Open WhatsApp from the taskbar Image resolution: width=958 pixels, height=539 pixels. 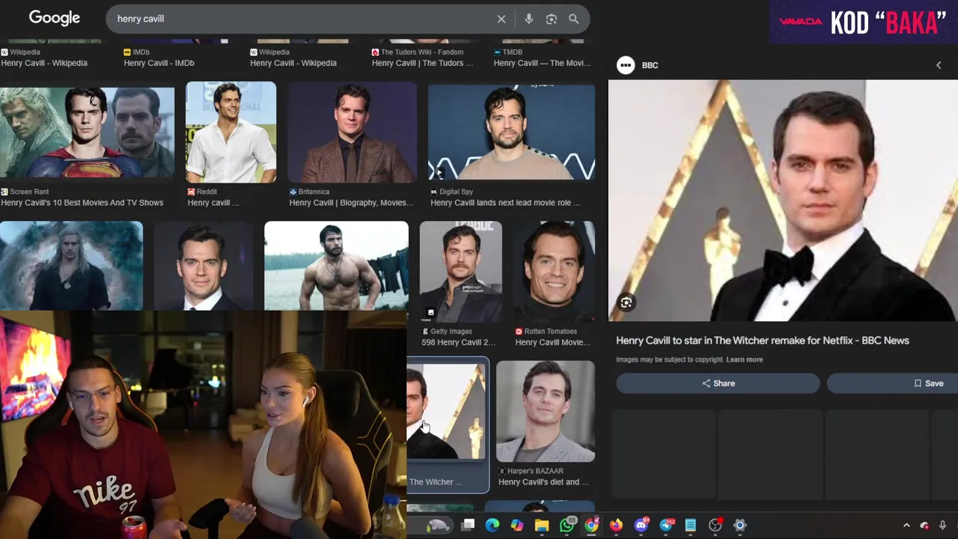pos(567,525)
